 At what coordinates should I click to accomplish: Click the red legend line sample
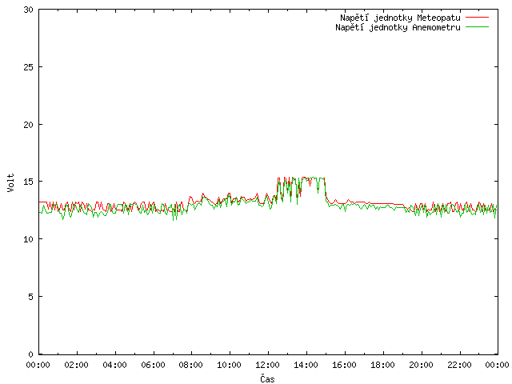coord(477,18)
